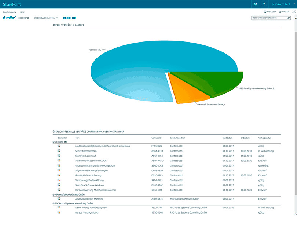Click the Folgen star icon
The image size is (297, 226).
tap(279, 12)
